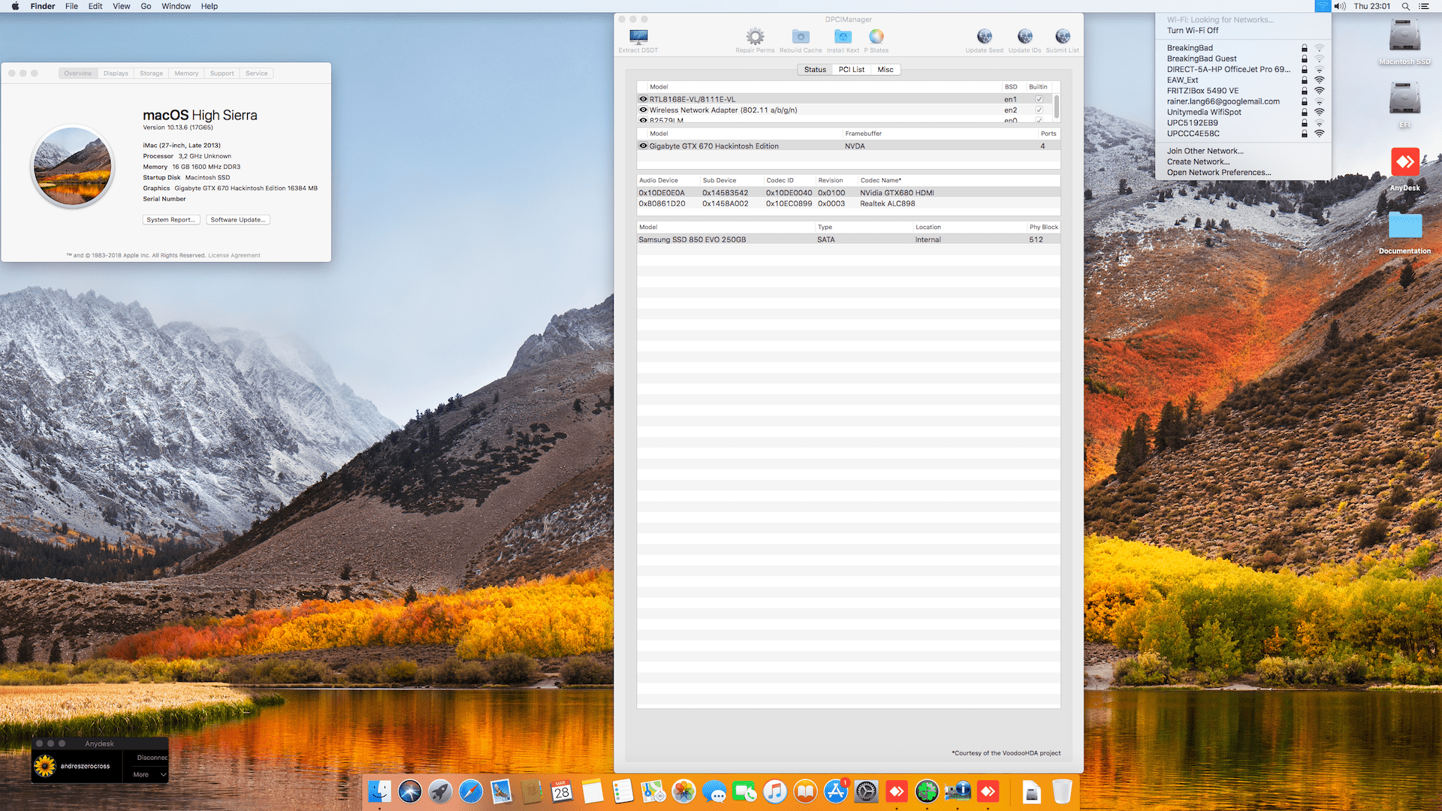Screen dimensions: 1442x811
Task: Turn Wi-Fi Off from Wi-Fi menu
Action: point(1193,31)
